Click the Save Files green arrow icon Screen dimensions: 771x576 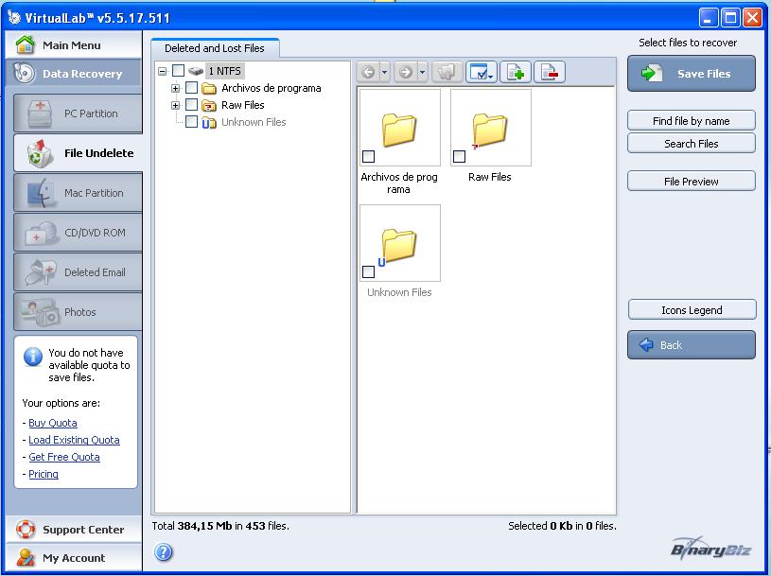pos(652,73)
